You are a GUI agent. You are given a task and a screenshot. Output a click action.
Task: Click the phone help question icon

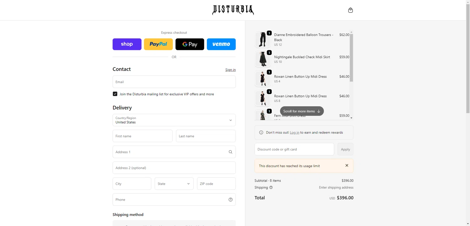click(x=230, y=199)
